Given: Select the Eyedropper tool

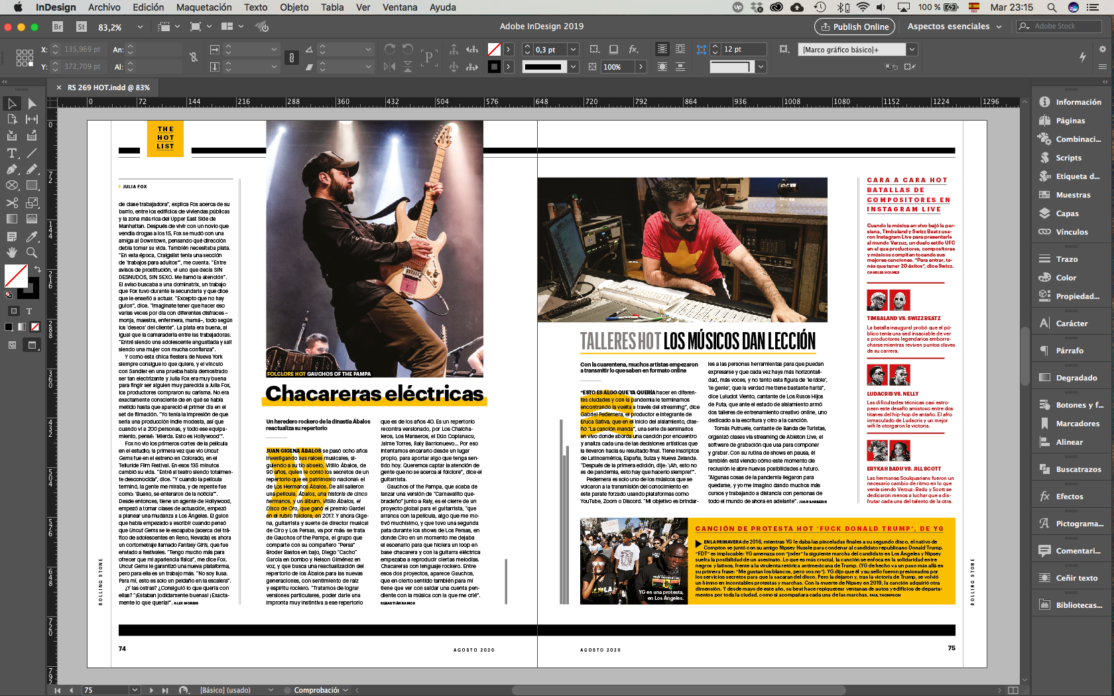Looking at the screenshot, I should click(32, 236).
